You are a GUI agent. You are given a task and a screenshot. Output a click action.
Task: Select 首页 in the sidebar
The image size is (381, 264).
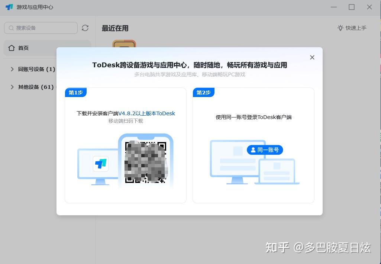(x=23, y=48)
